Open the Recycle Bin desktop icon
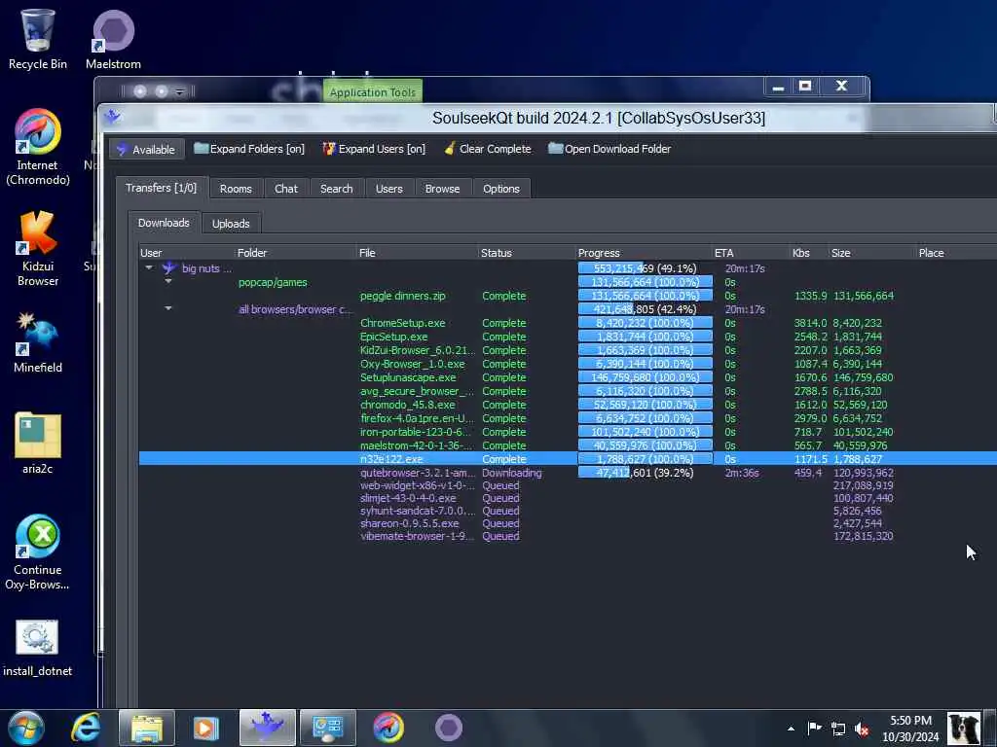Screen dimensions: 997x747 pos(38,39)
